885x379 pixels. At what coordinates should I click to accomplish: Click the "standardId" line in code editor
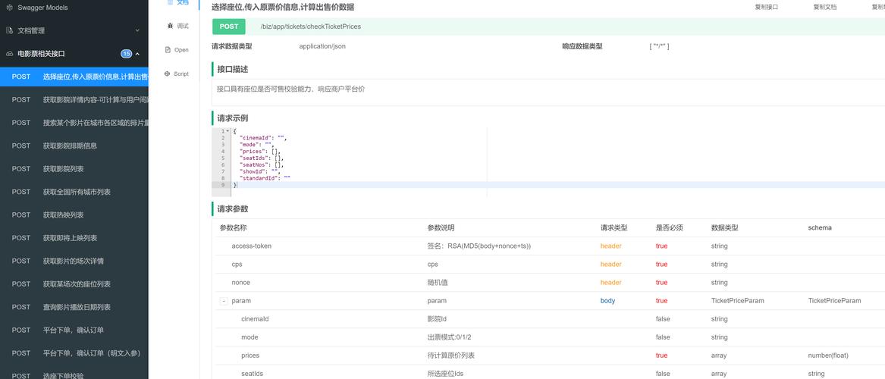pos(265,177)
